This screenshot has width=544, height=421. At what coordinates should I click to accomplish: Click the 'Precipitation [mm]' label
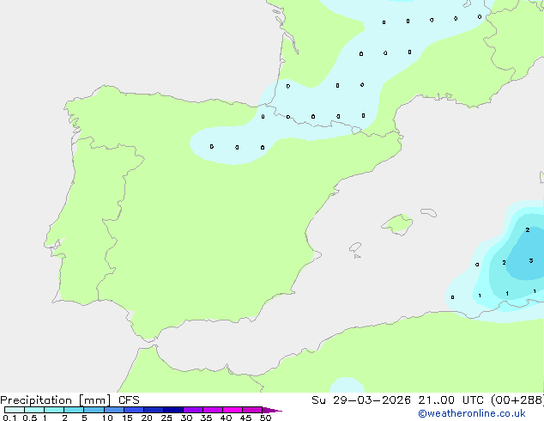(55, 400)
